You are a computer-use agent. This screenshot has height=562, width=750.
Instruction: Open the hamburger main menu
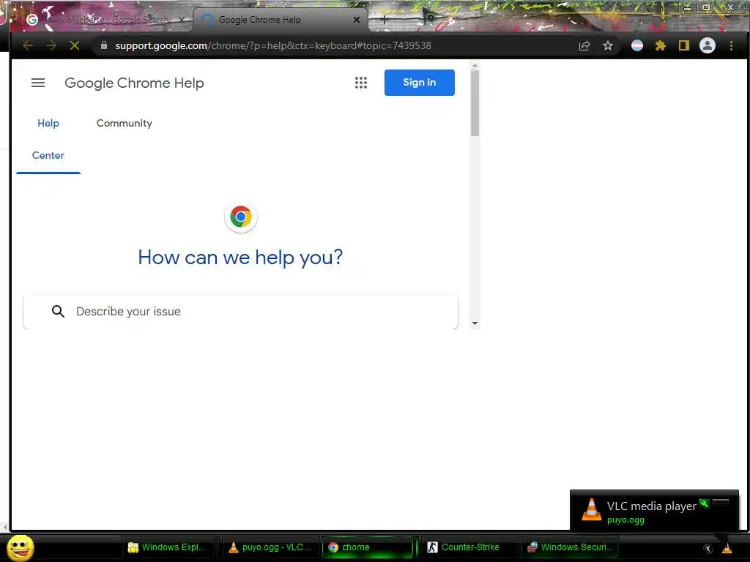(x=38, y=83)
